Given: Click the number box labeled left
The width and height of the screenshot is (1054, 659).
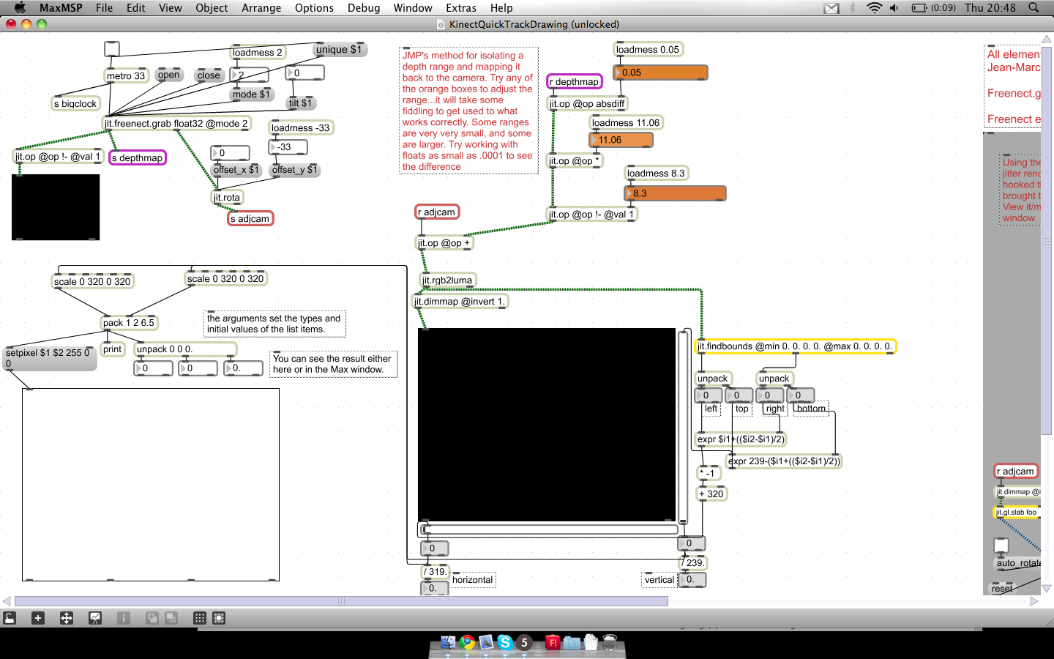Looking at the screenshot, I should click(709, 395).
